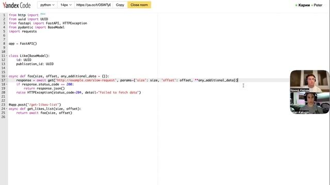Click the 'http://example.com/slow-request' string
Viewport: 330px width, 185px height.
[86, 80]
